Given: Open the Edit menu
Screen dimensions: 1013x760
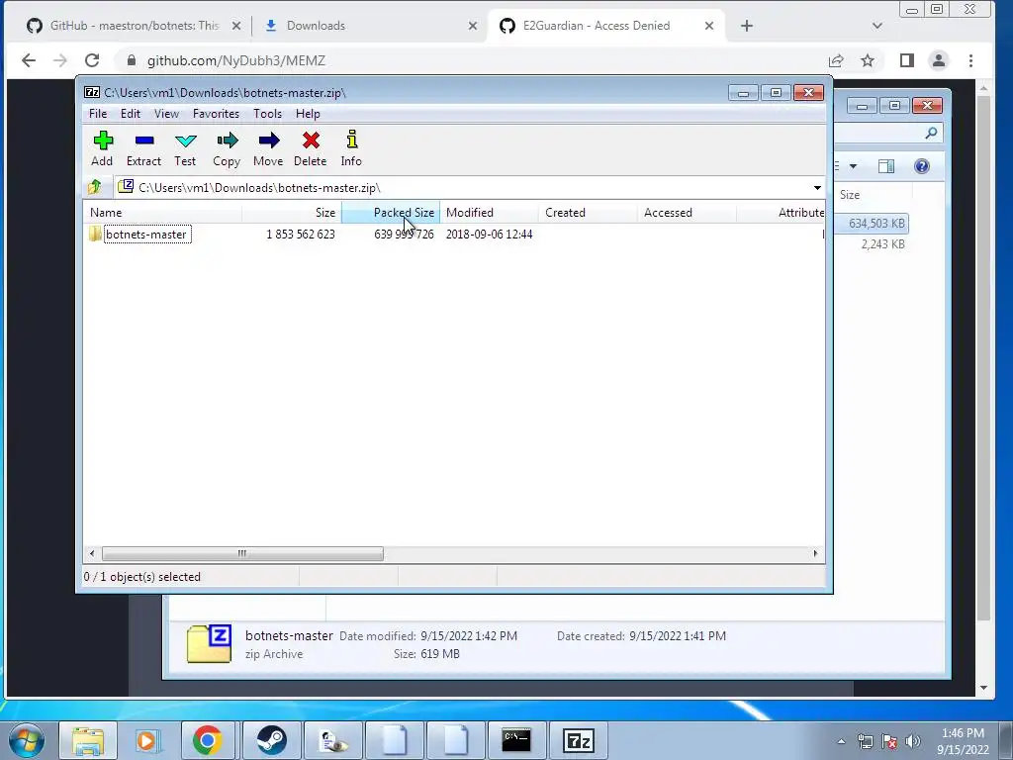Looking at the screenshot, I should [130, 114].
